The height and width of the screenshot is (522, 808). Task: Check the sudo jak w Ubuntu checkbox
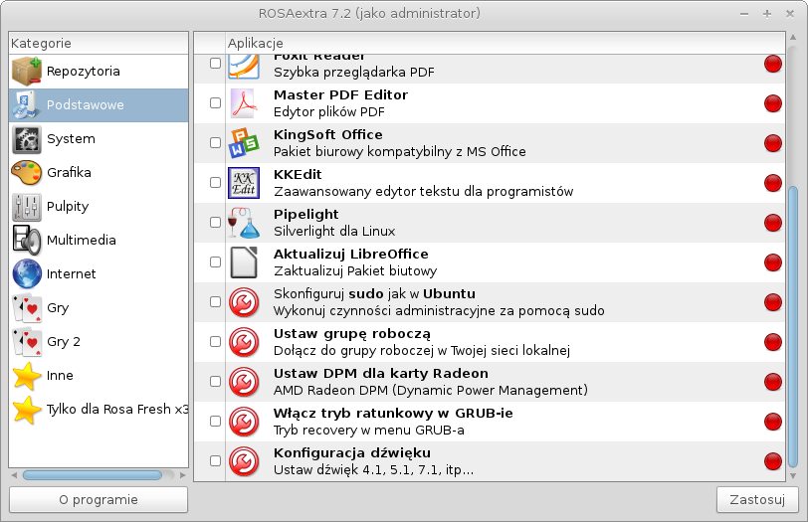(x=215, y=301)
